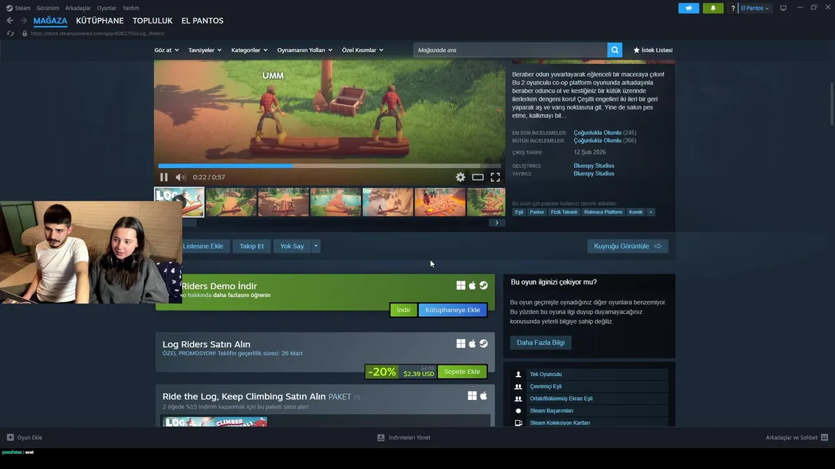
Task: Open Kuyruğu Görüntüle queue
Action: click(628, 246)
